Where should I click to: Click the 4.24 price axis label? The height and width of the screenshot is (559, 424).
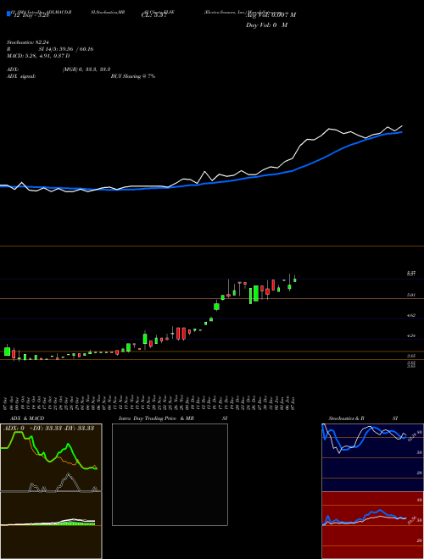(410, 335)
